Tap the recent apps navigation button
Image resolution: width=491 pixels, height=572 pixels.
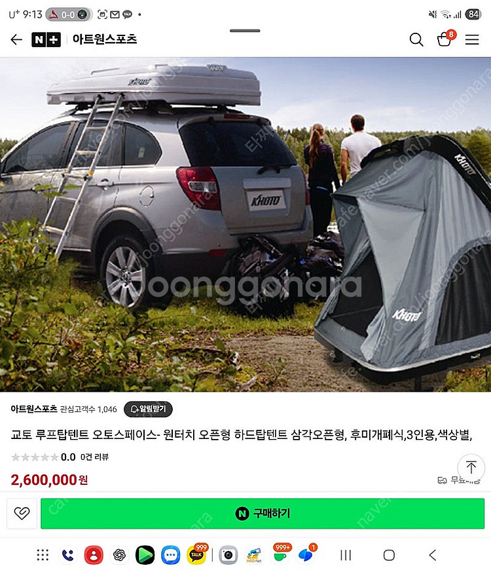pyautogui.click(x=346, y=555)
